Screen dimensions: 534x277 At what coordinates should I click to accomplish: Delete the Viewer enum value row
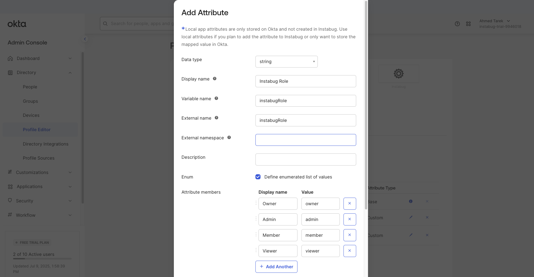349,251
